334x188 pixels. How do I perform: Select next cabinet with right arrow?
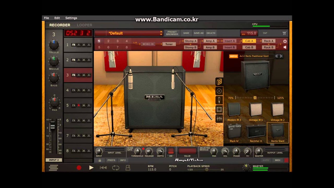click(281, 56)
